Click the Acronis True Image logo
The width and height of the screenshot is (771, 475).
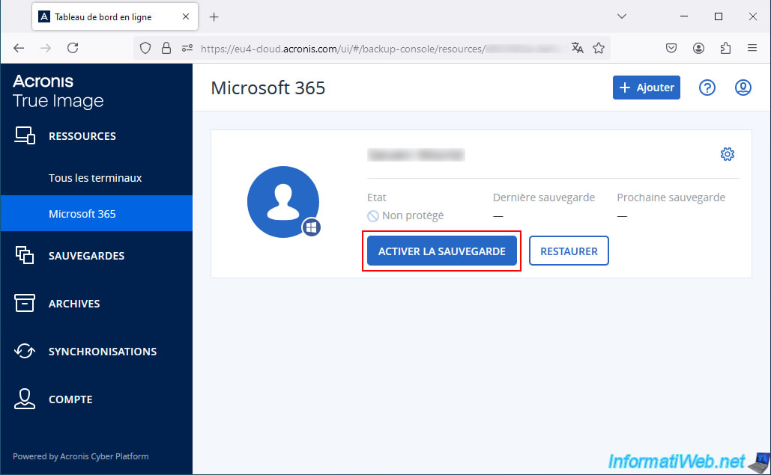[58, 91]
